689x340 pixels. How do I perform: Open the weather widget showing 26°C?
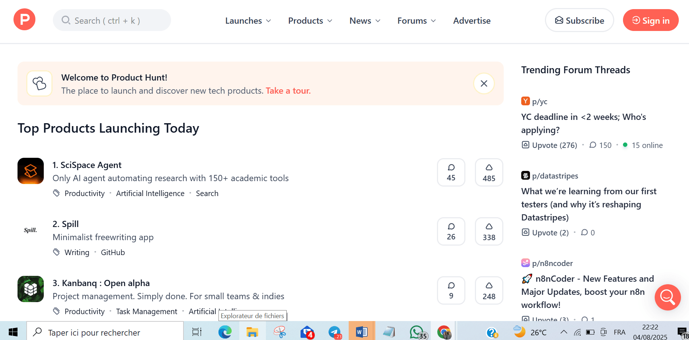tap(530, 332)
